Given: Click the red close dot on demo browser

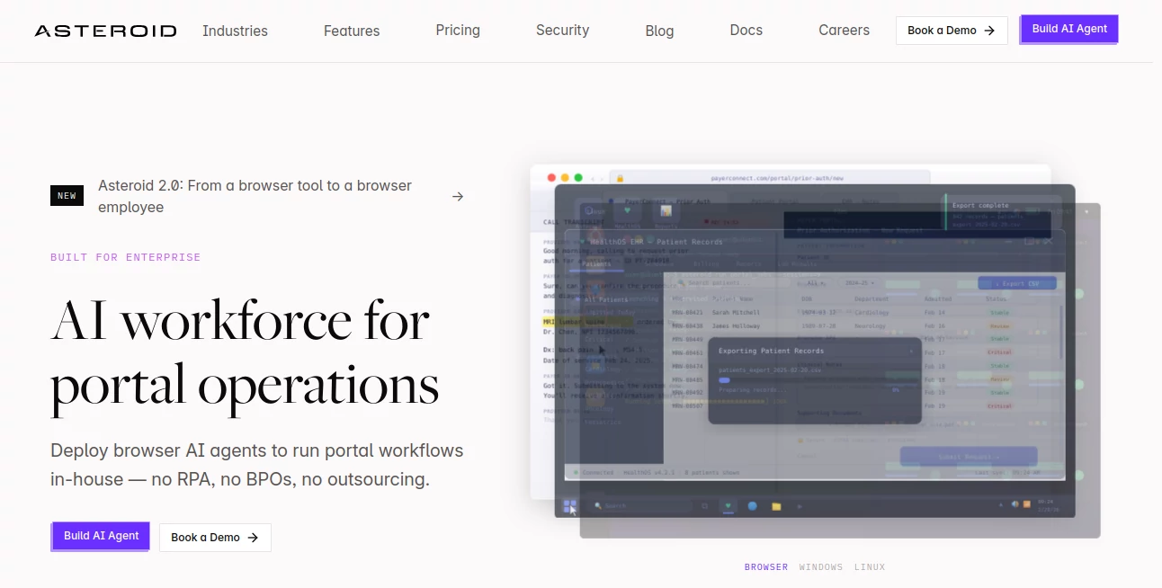Looking at the screenshot, I should 551,178.
